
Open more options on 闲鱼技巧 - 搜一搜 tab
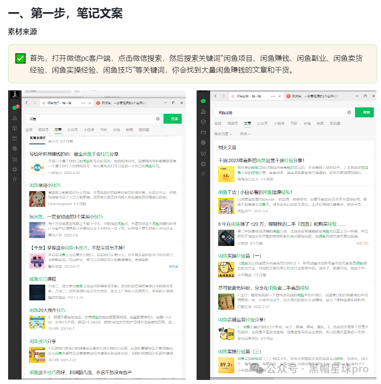(83, 103)
